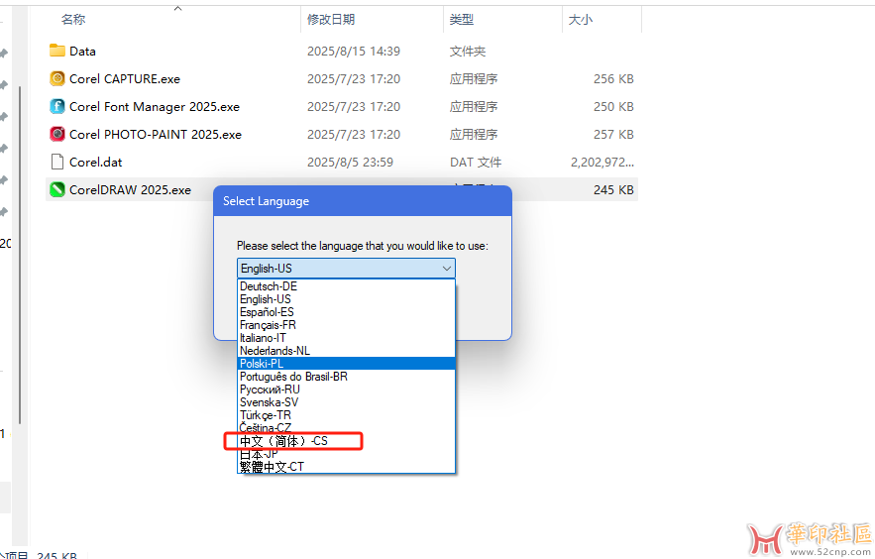Click the 257 KB size cell
The width and height of the screenshot is (875, 559).
(x=613, y=135)
